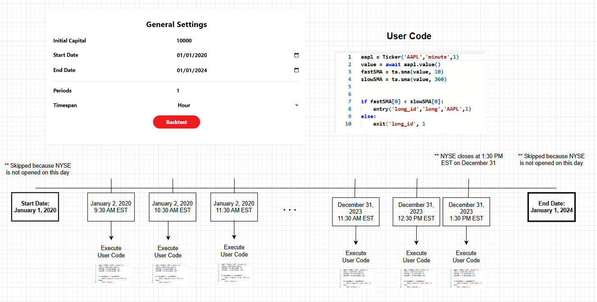Viewport: 597px width, 302px height.
Task: Open code thumbnail under 9:30 AM execution
Action: point(111,273)
